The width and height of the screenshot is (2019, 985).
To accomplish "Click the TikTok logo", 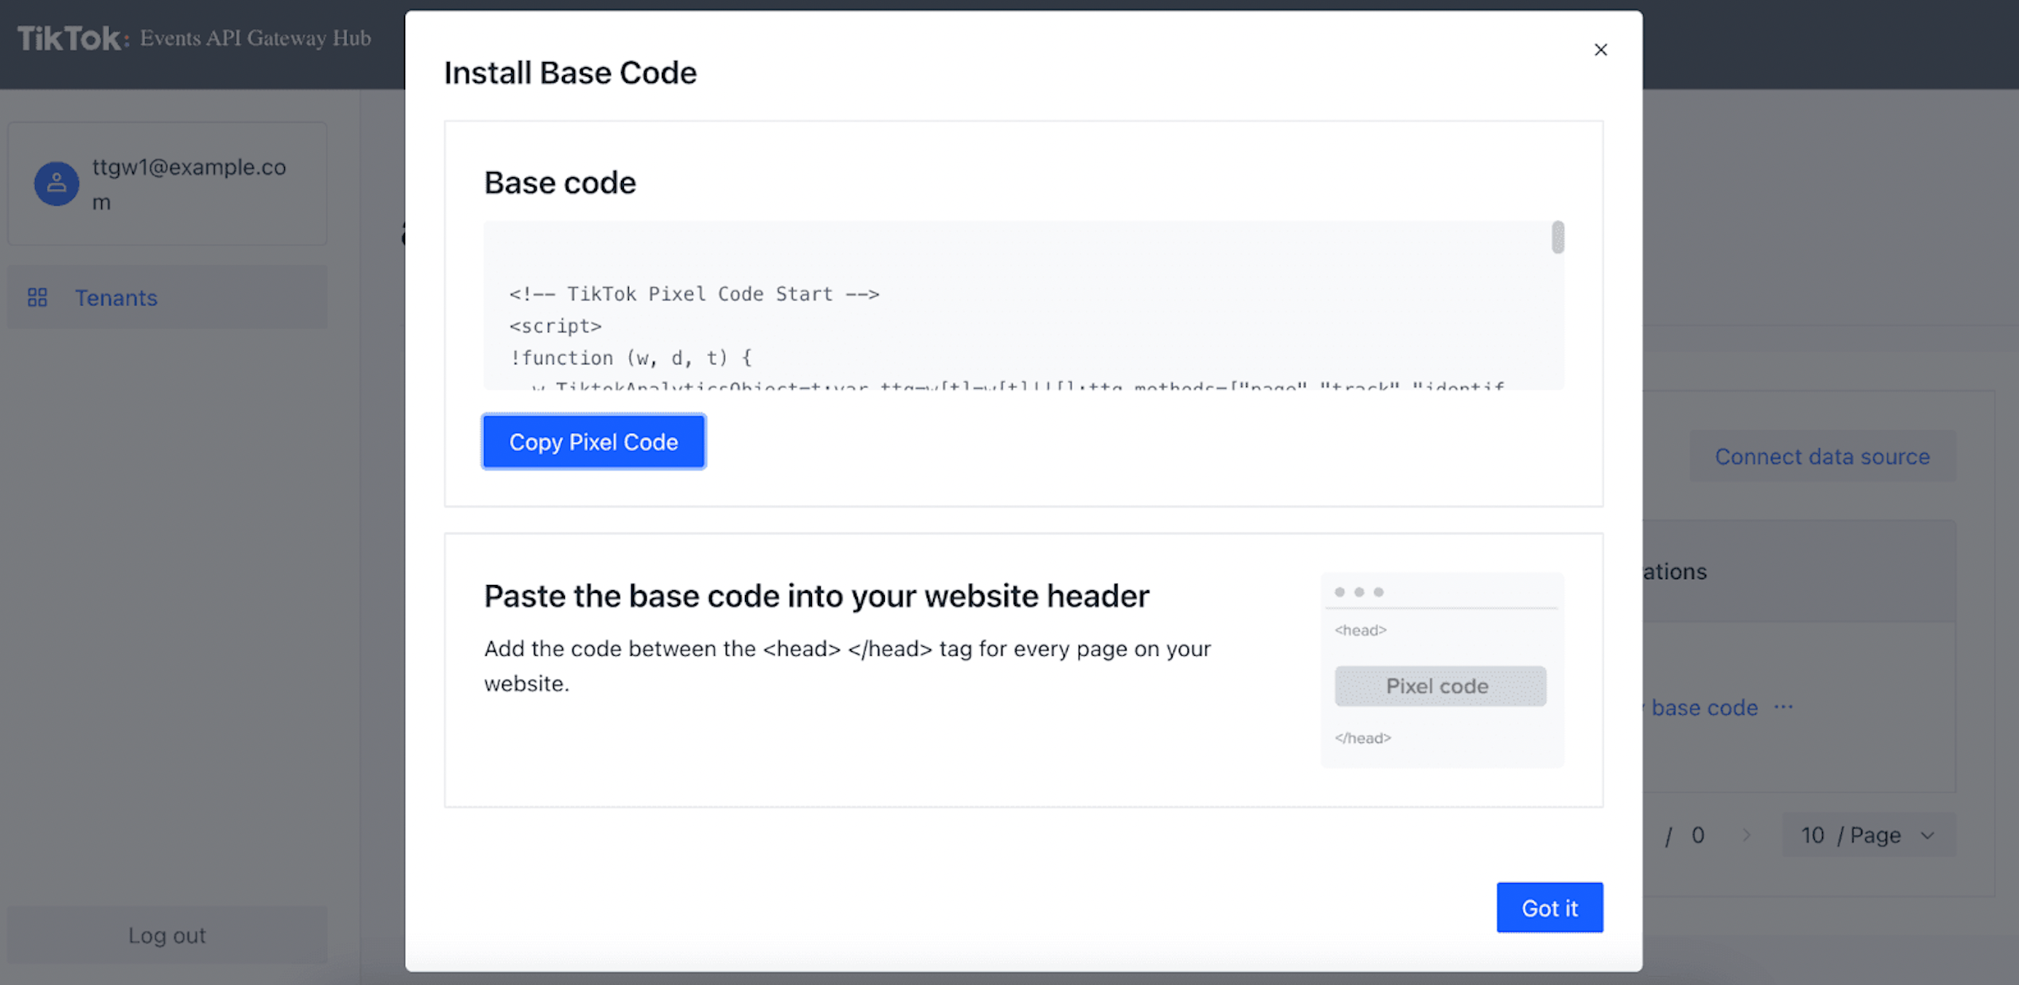I will 73,39.
